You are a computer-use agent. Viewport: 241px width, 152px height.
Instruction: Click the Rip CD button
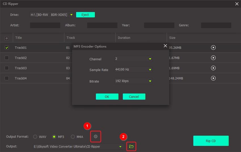click(x=211, y=141)
